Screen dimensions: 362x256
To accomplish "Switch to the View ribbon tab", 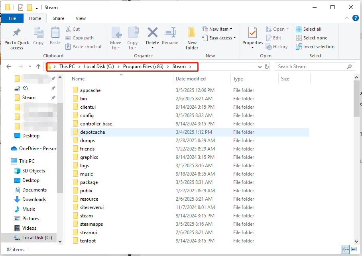I will (x=81, y=18).
